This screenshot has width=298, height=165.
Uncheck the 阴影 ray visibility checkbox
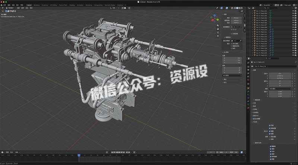click(x=271, y=159)
